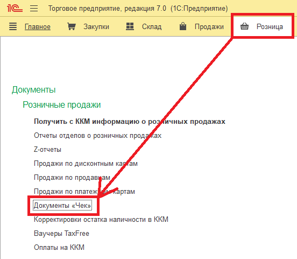Click the Розничные продажи subheading
The image size is (297, 259).
62,104
